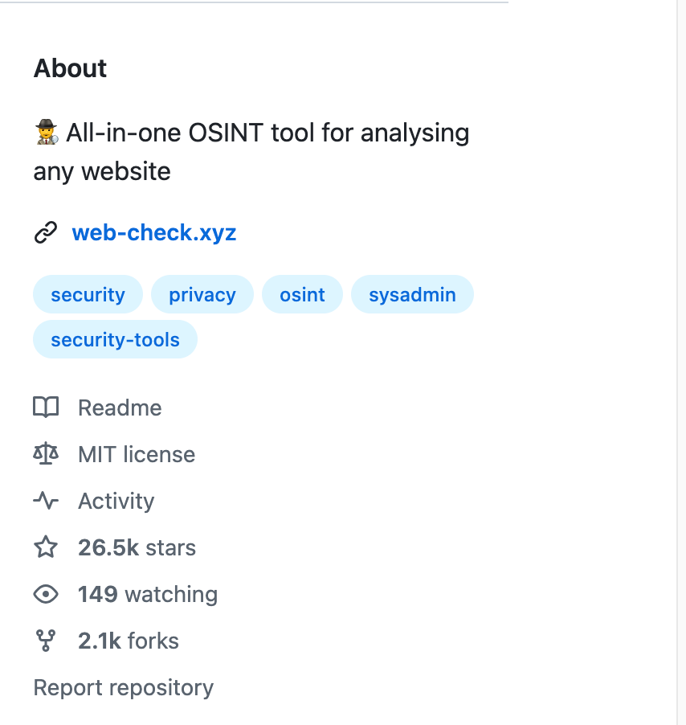Click the chain link icon

pyautogui.click(x=46, y=233)
